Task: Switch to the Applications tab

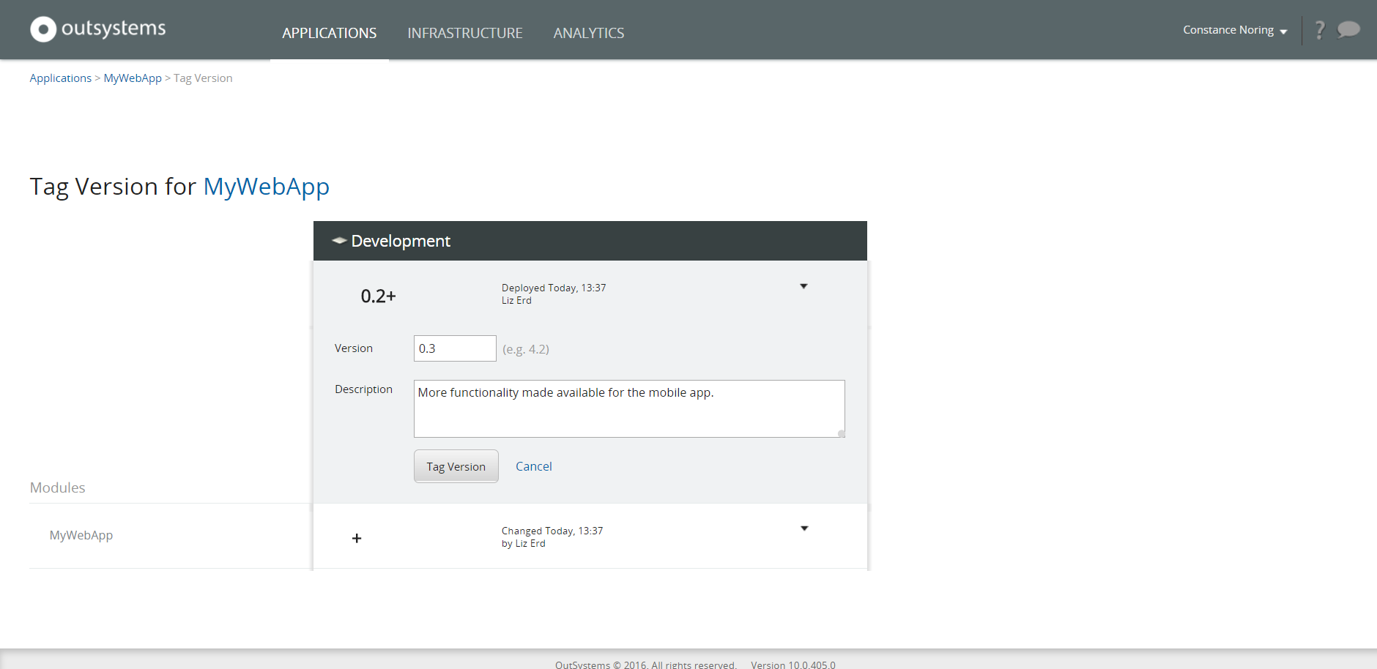Action: pyautogui.click(x=330, y=33)
